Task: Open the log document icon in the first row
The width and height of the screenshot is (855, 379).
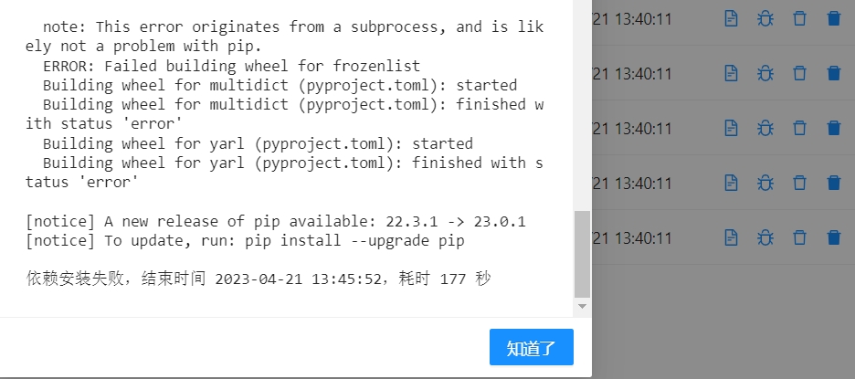Action: pyautogui.click(x=731, y=18)
